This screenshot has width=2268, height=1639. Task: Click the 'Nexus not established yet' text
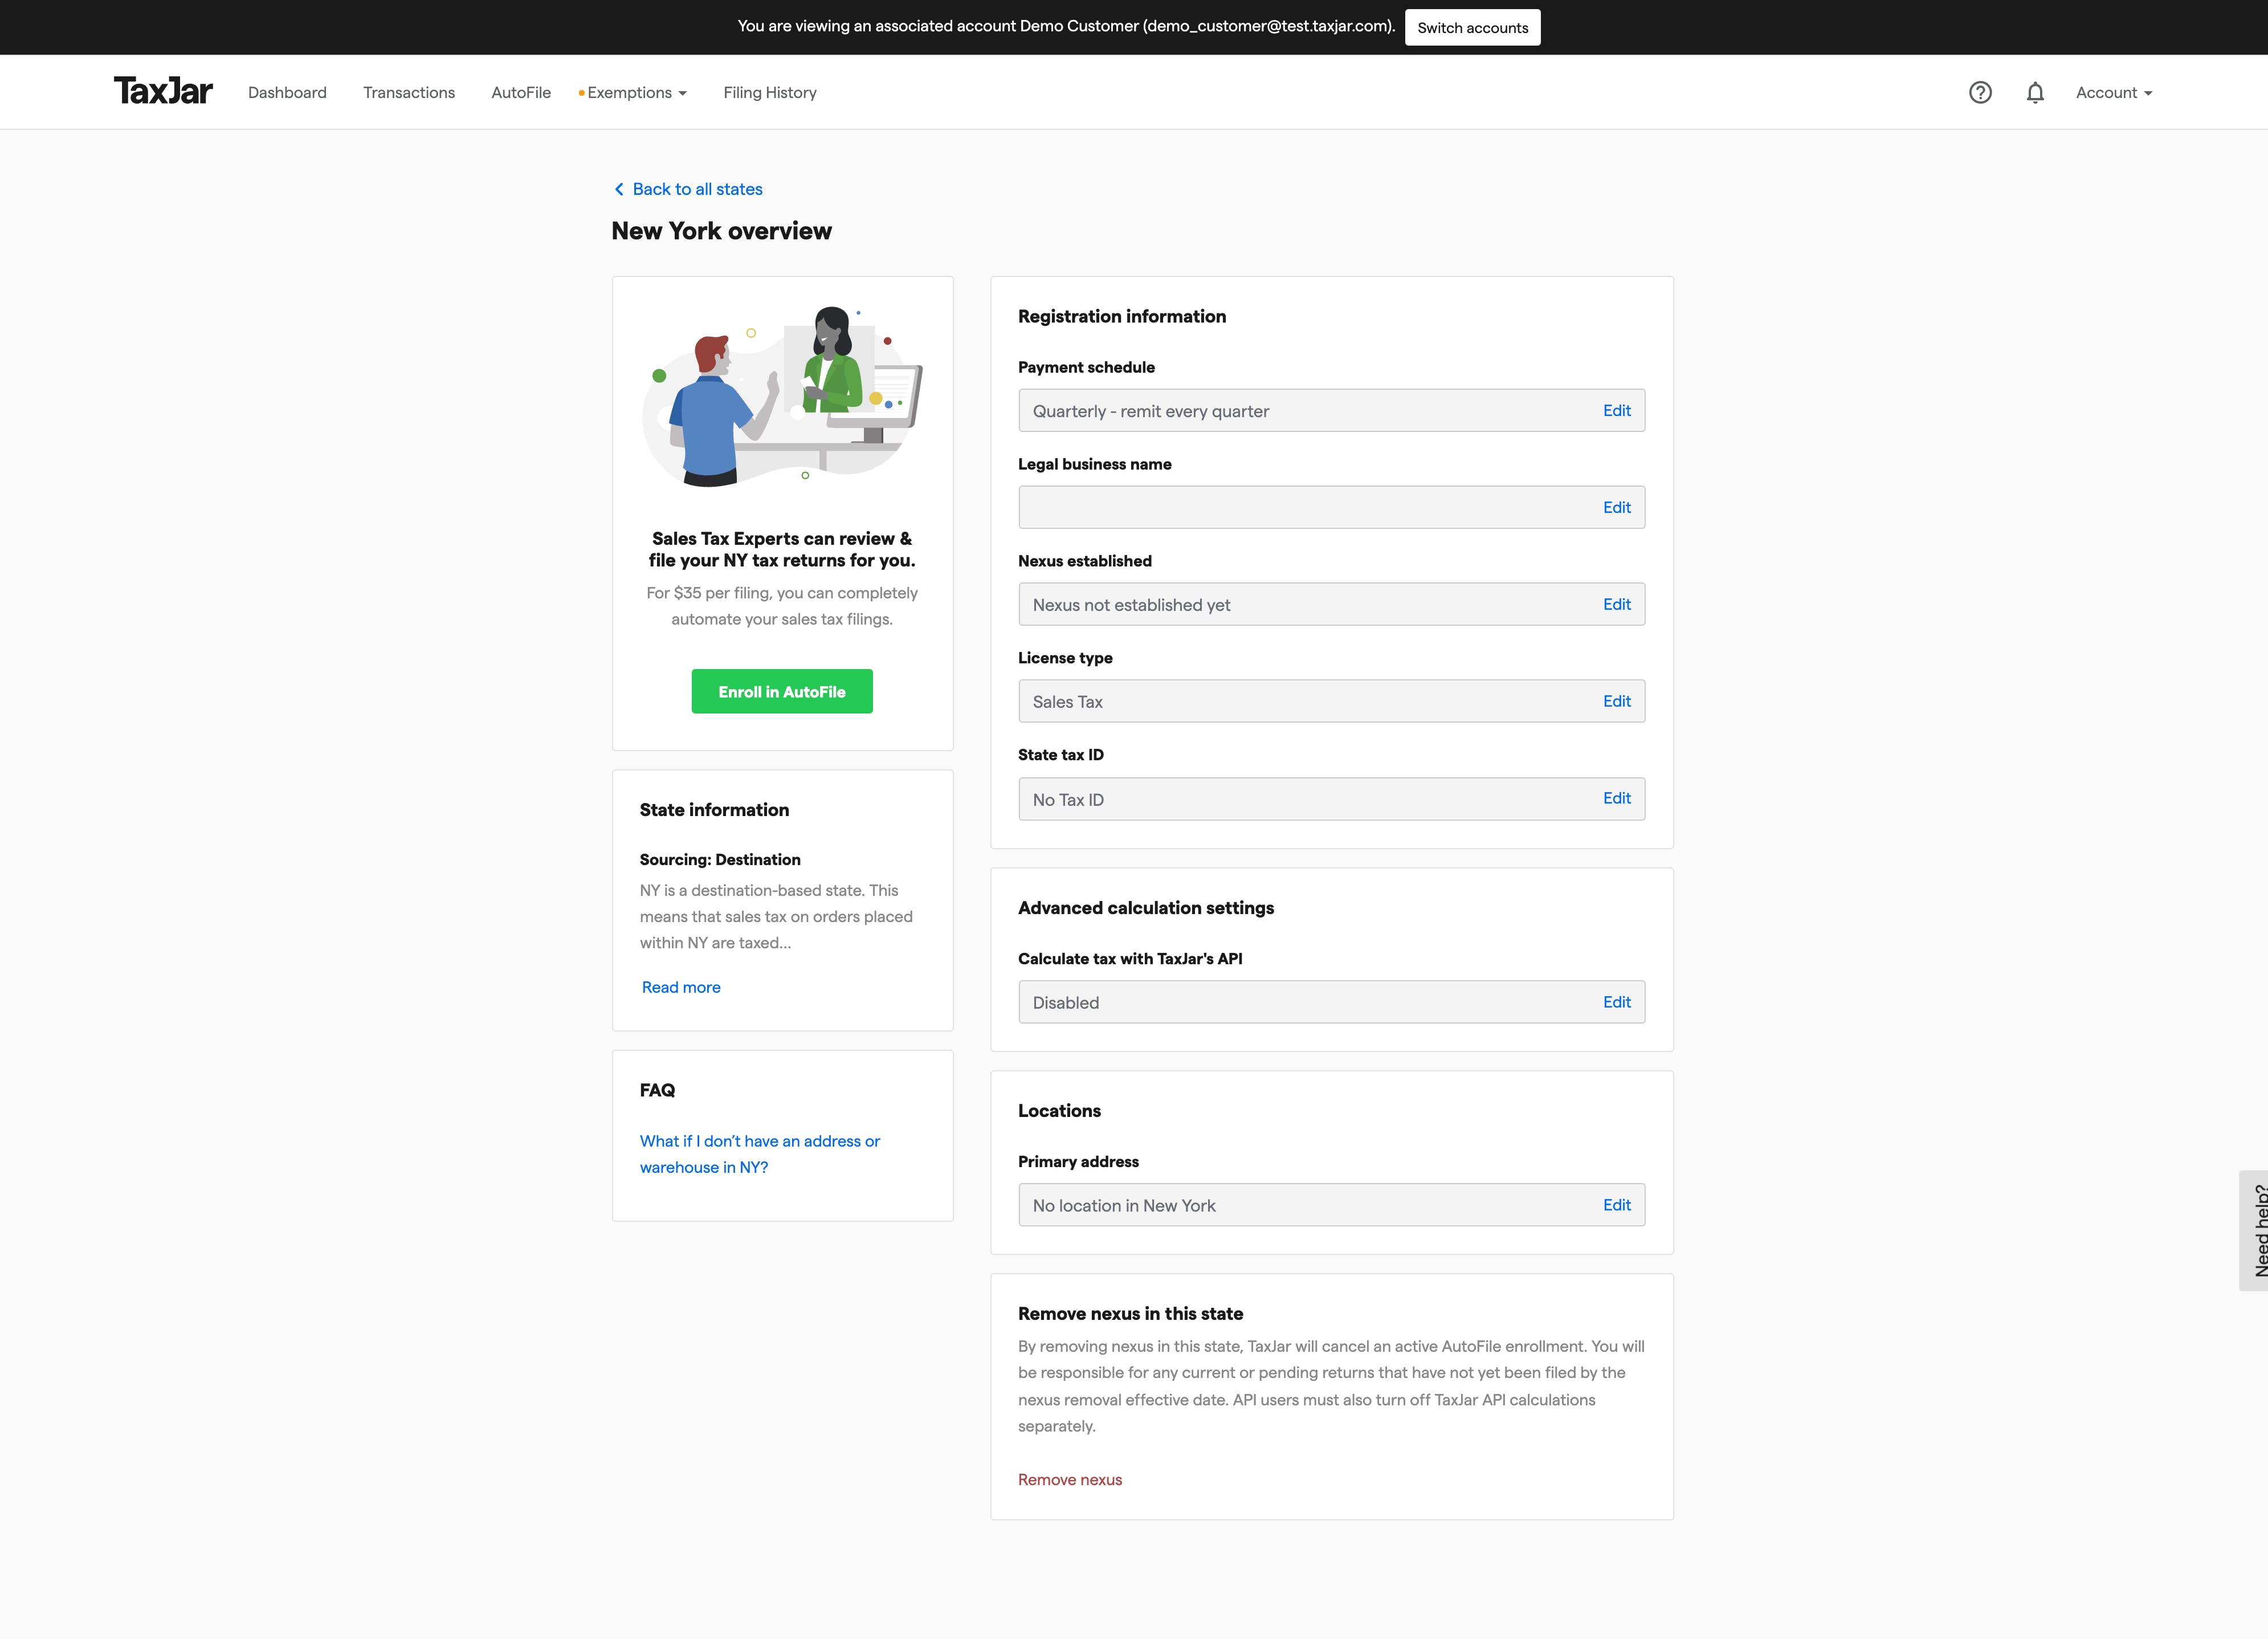tap(1131, 605)
